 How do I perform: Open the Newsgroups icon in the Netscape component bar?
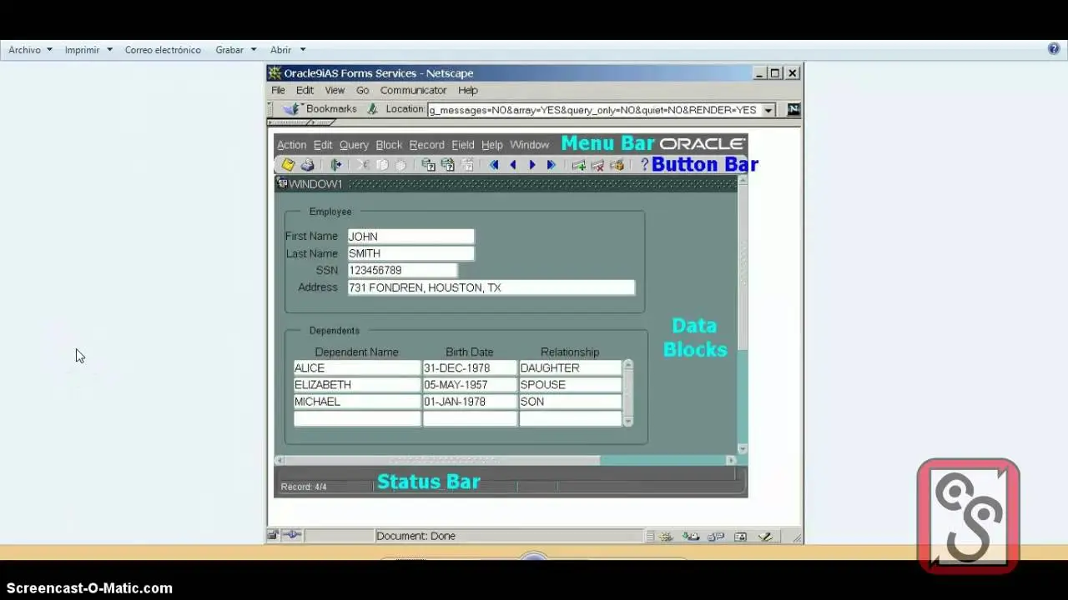pos(716,537)
